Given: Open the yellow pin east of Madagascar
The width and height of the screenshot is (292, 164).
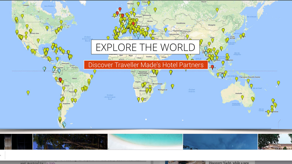Looking at the screenshot, I should 173,86.
